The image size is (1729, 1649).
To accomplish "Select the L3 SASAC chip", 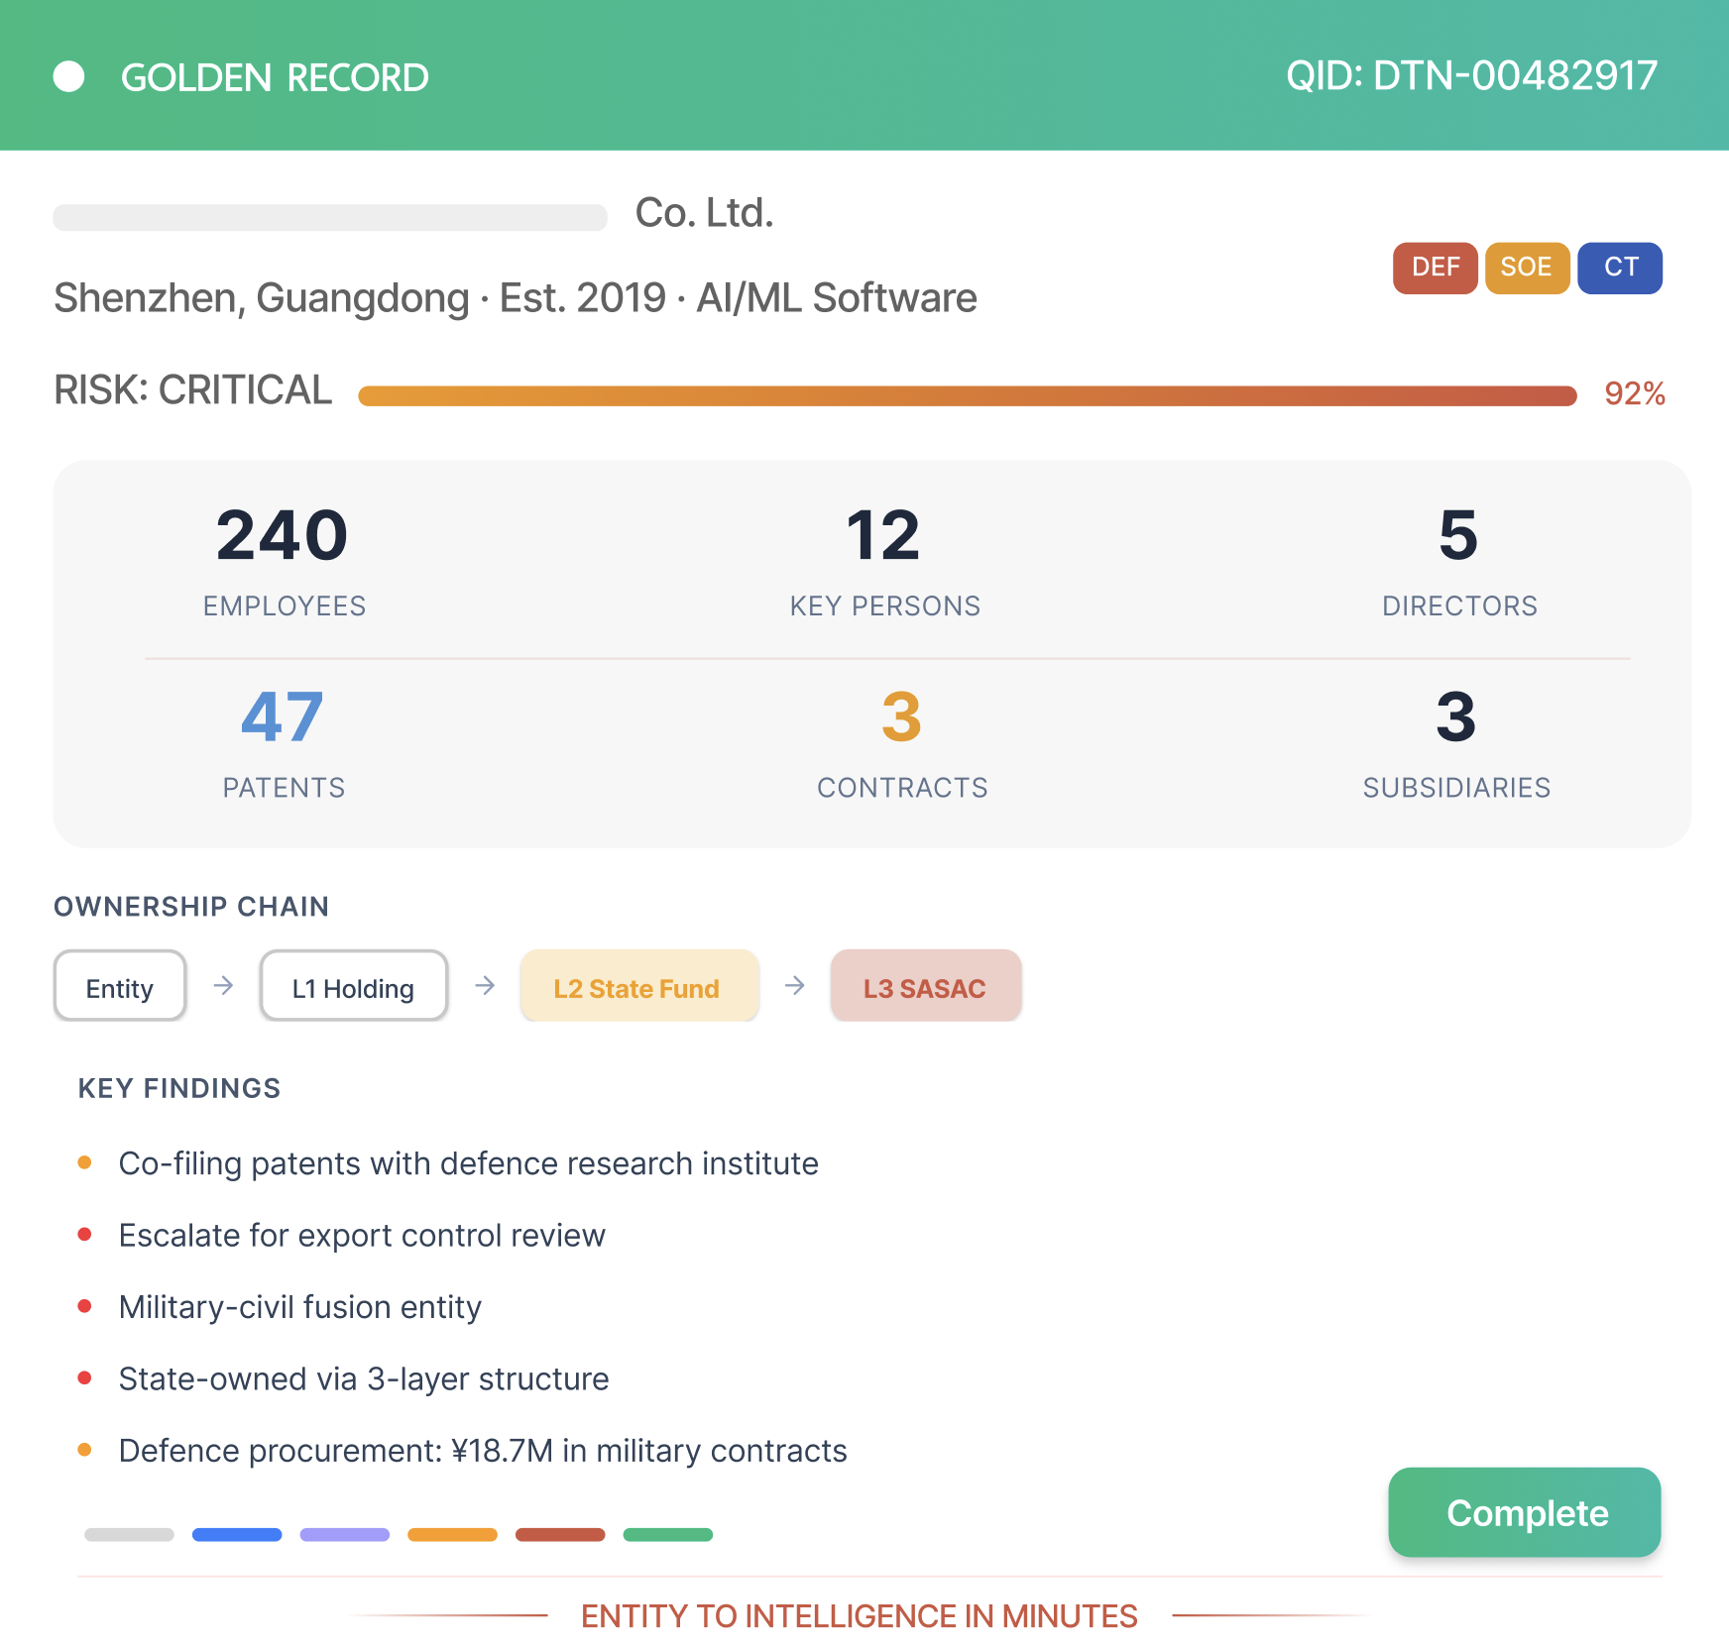I will (926, 986).
